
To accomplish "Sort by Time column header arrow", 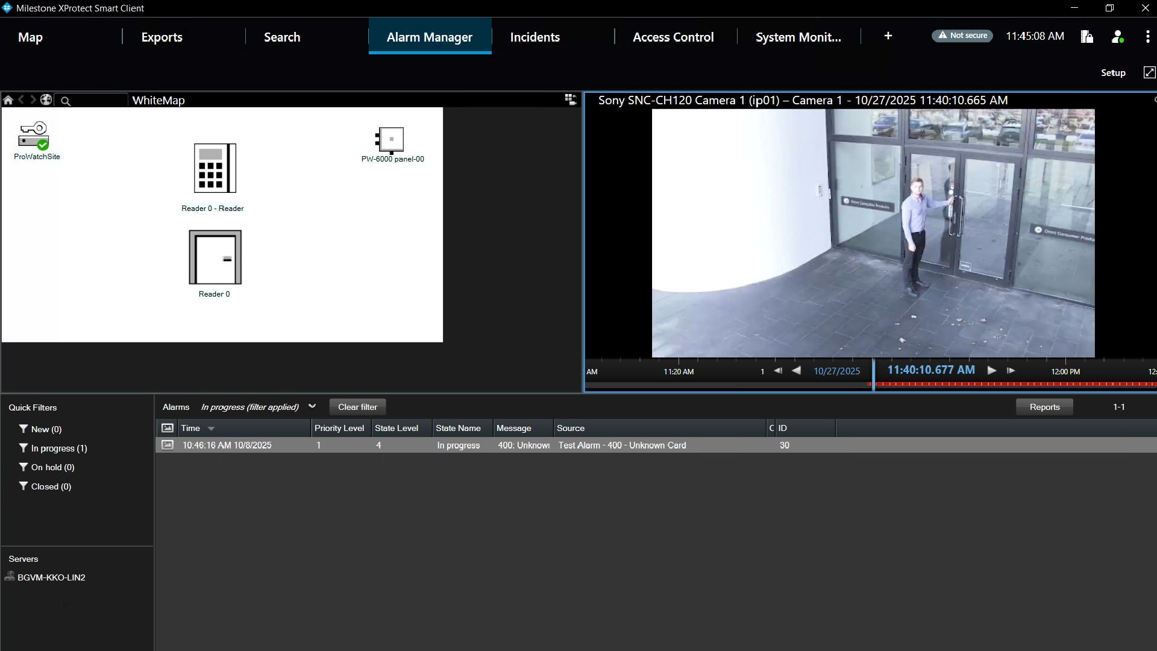I will point(211,429).
